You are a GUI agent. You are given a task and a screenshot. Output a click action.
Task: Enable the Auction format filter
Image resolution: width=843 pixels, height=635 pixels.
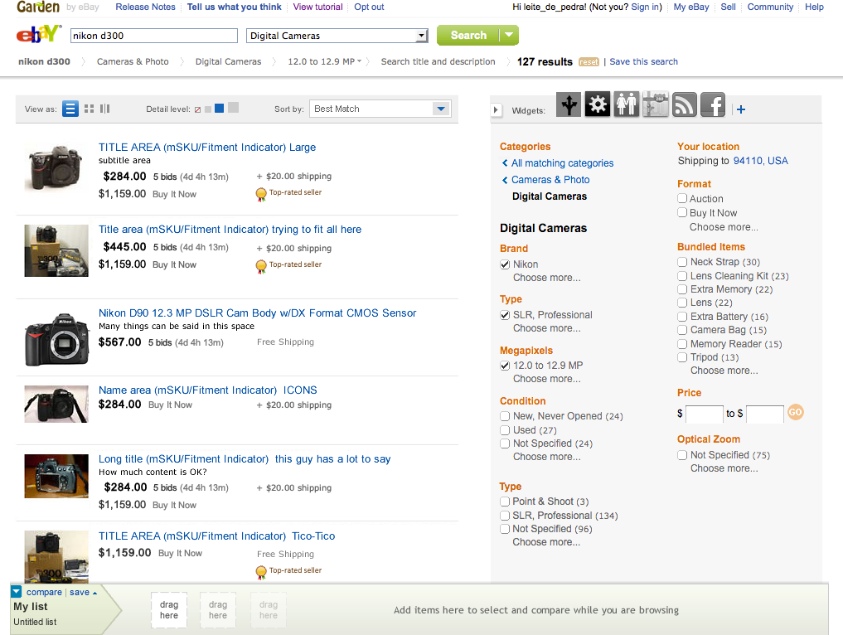[x=682, y=198]
